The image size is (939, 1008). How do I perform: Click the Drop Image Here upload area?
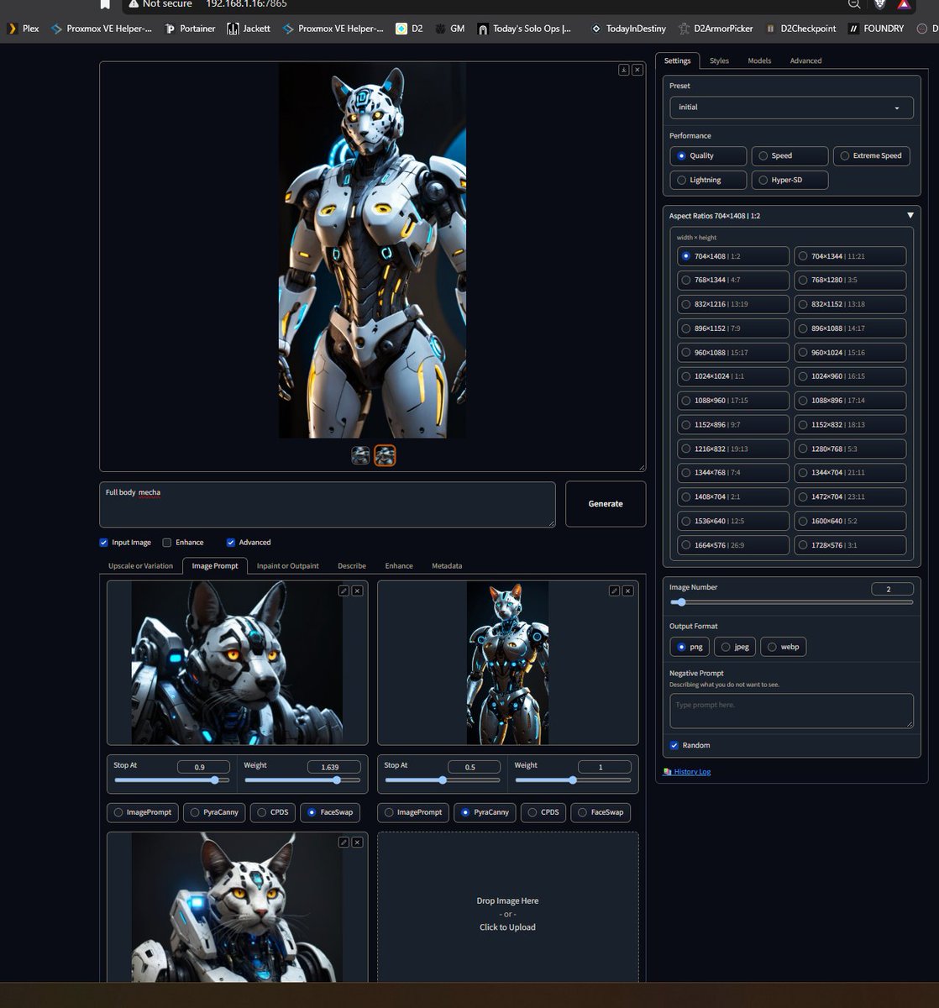point(507,907)
